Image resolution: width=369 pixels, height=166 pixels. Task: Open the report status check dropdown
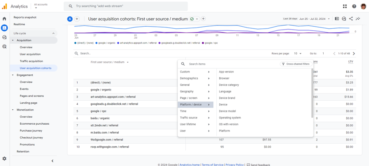pos(194,19)
